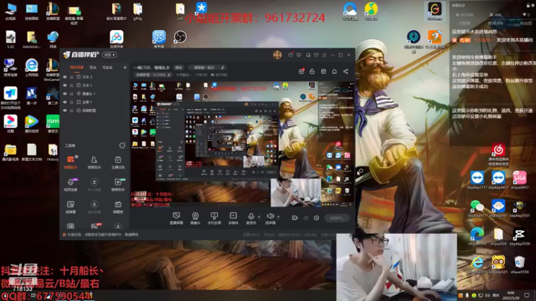Toggle the preview eye icon in bottom bar

(306, 218)
